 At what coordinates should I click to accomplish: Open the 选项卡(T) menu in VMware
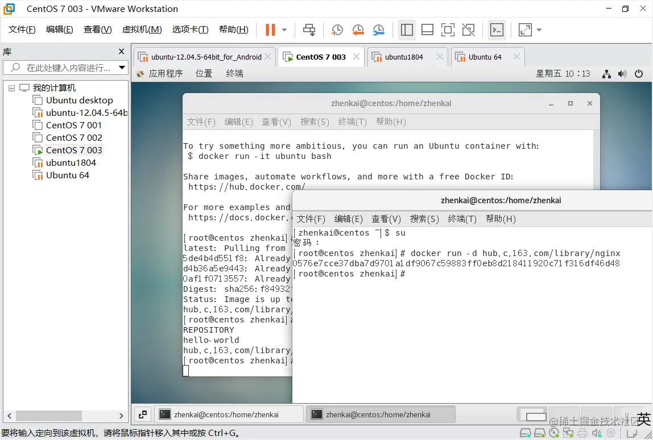(x=191, y=30)
